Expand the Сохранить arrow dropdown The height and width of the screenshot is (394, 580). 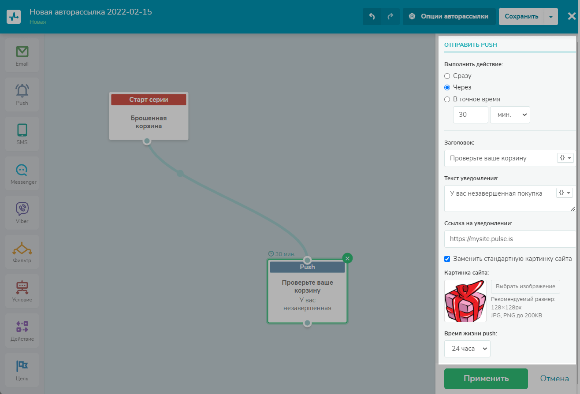pyautogui.click(x=551, y=16)
